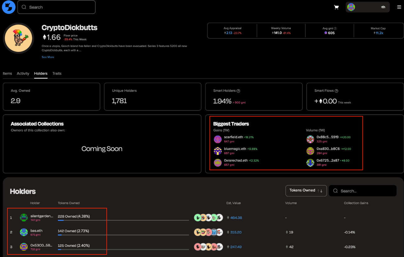This screenshot has width=404, height=257.
Task: Click the Avg gmi help icon
Action: pyautogui.click(x=335, y=28)
